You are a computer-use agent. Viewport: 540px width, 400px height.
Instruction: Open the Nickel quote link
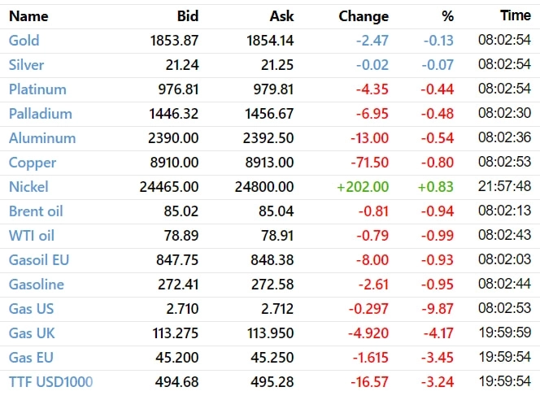(28, 187)
